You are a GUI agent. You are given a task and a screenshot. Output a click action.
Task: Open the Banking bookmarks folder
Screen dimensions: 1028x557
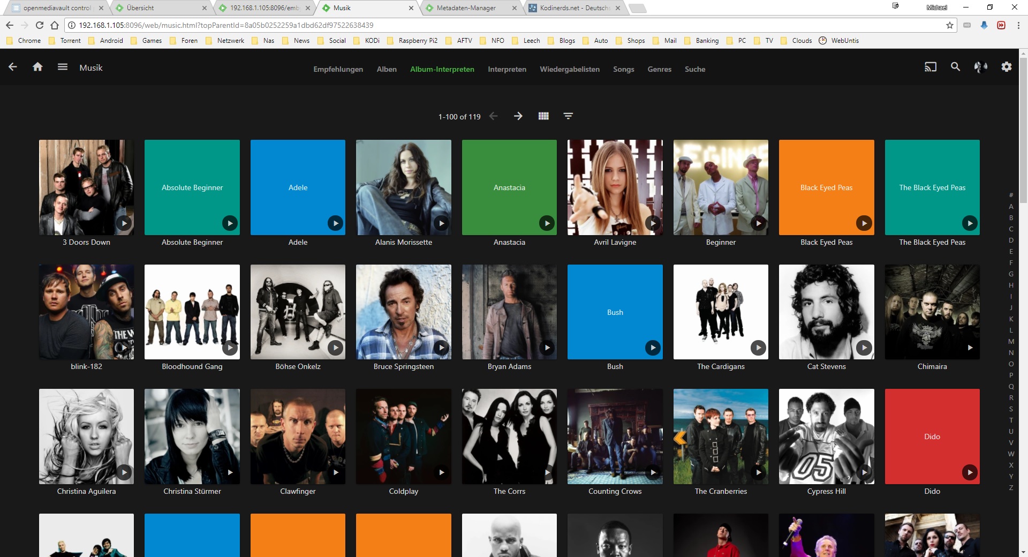[701, 41]
